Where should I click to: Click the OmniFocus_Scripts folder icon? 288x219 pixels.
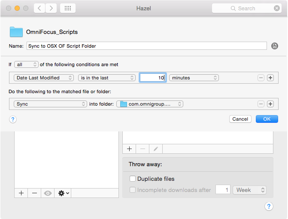coord(16,32)
